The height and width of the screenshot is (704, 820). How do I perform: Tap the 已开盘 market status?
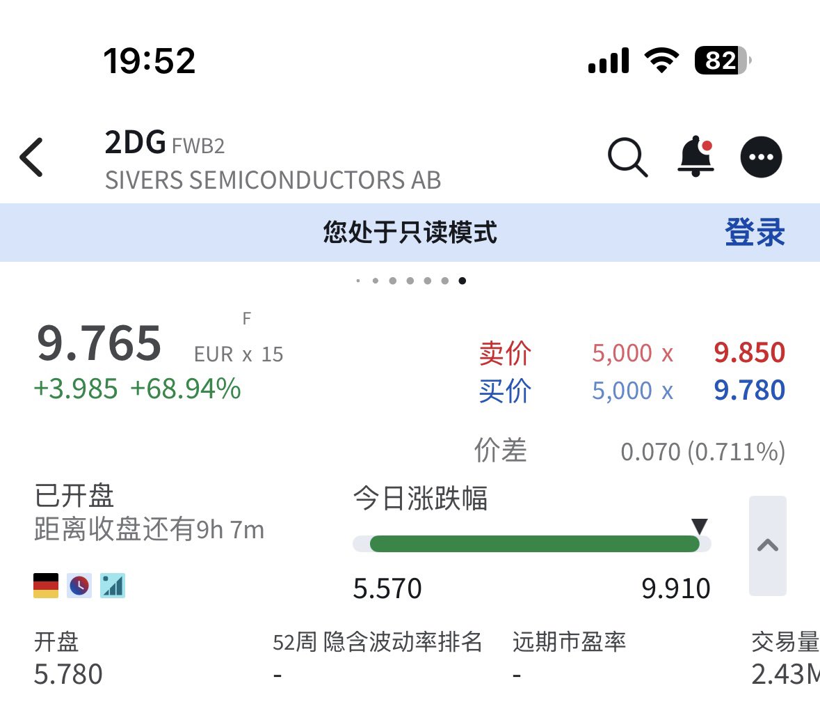coord(74,496)
